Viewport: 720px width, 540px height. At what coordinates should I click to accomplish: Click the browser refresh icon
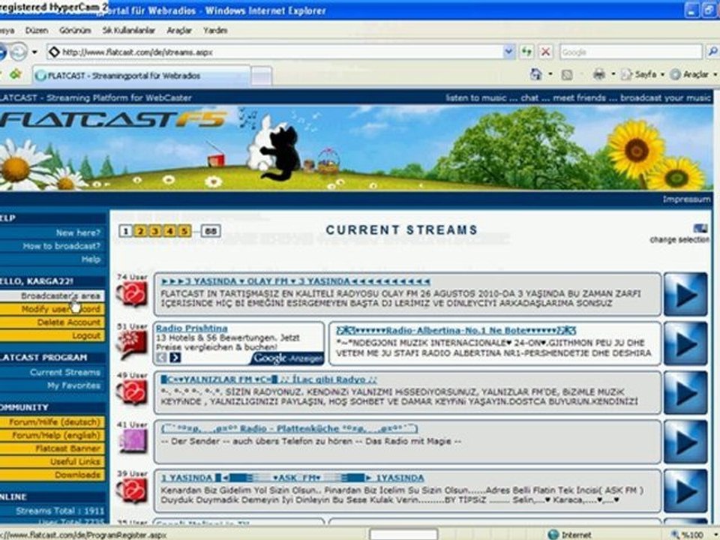tap(526, 52)
